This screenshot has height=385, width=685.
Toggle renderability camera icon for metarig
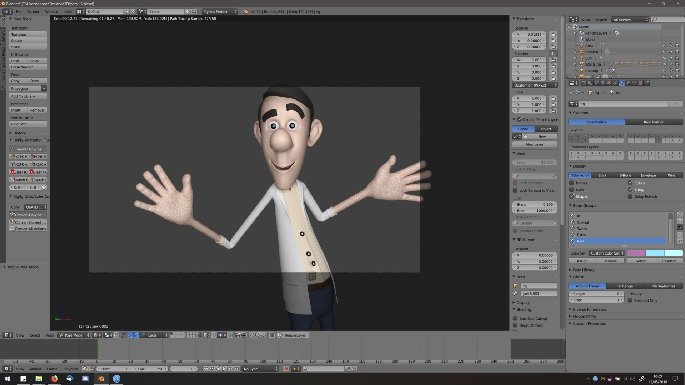(677, 71)
